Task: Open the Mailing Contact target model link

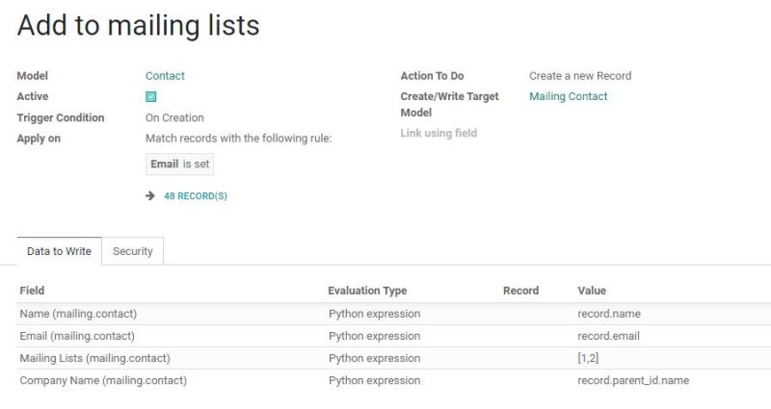Action: (568, 96)
